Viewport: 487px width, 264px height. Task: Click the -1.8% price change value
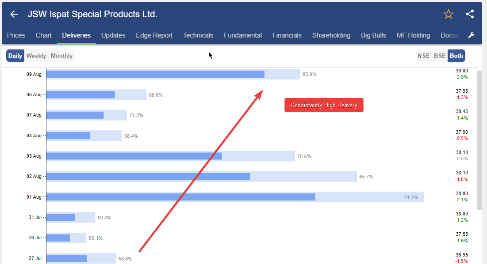(x=461, y=179)
